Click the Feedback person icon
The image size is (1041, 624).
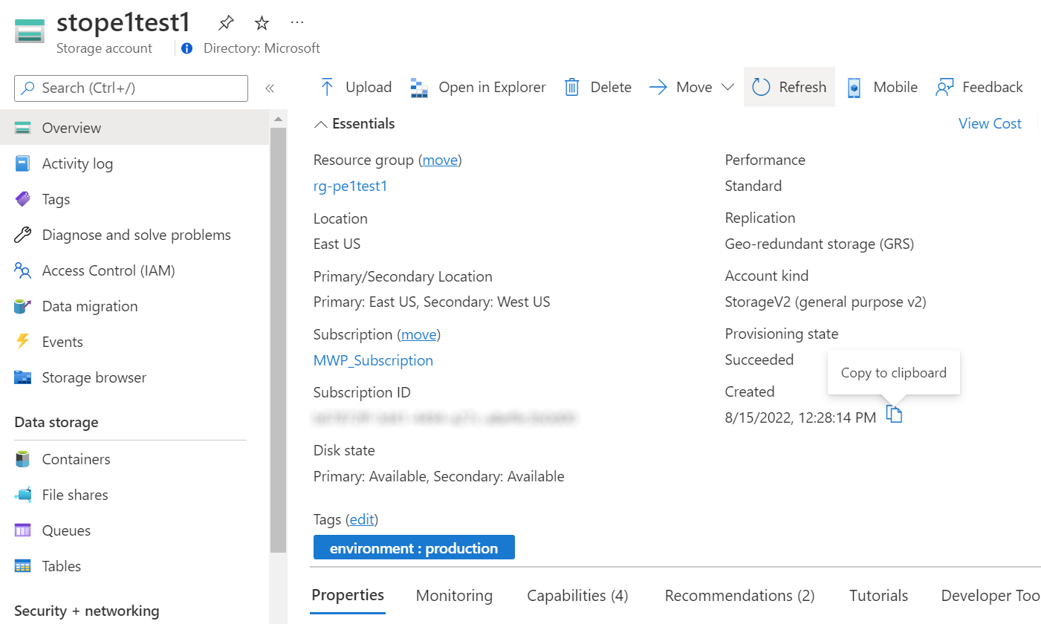coord(944,87)
